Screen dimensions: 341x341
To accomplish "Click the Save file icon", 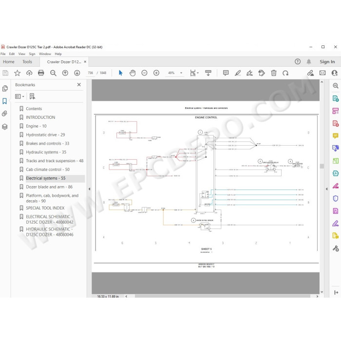I will [5, 73].
